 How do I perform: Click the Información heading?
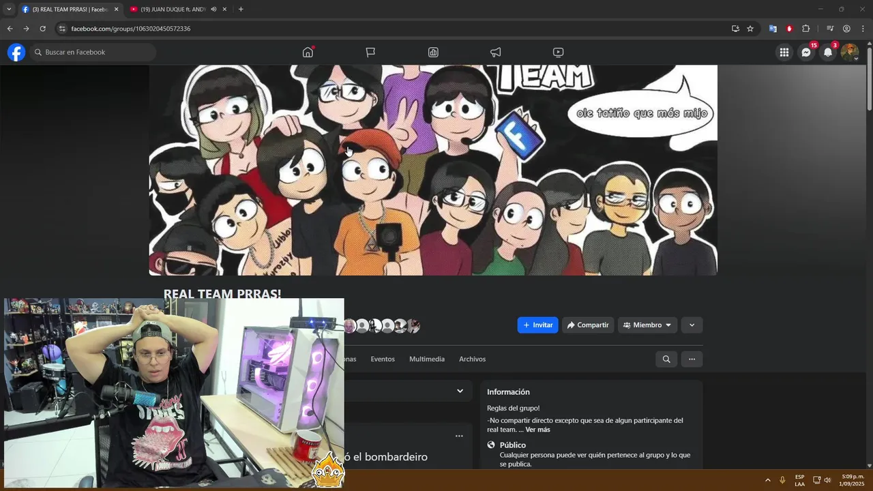[508, 392]
